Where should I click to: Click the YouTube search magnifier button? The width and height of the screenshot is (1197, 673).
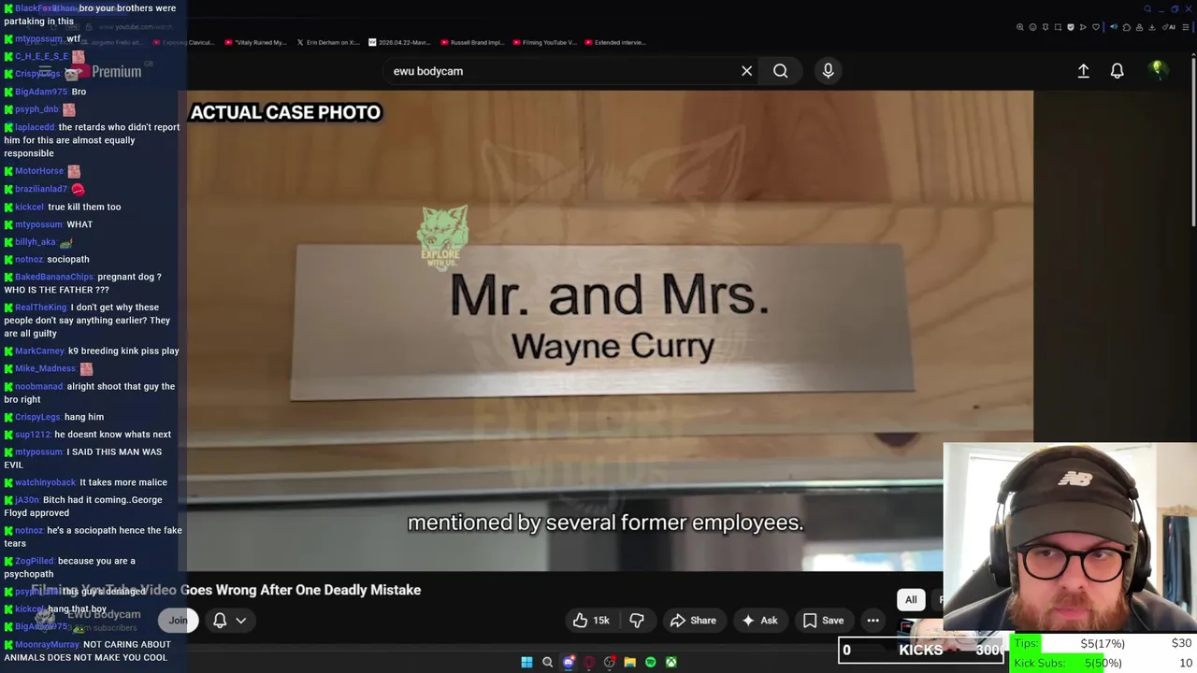[780, 71]
